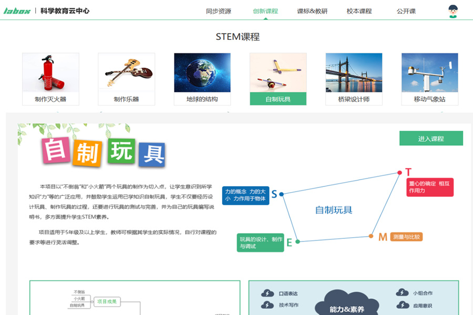The height and width of the screenshot is (315, 473).
Task: Click the STEM课程 heading
Action: coord(238,37)
